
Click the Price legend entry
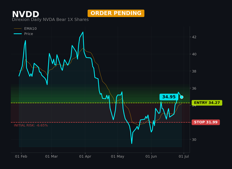click(23, 34)
